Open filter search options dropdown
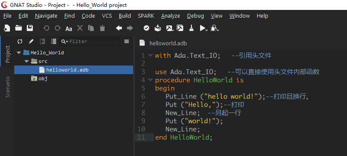347x156 pixels. 65,41
